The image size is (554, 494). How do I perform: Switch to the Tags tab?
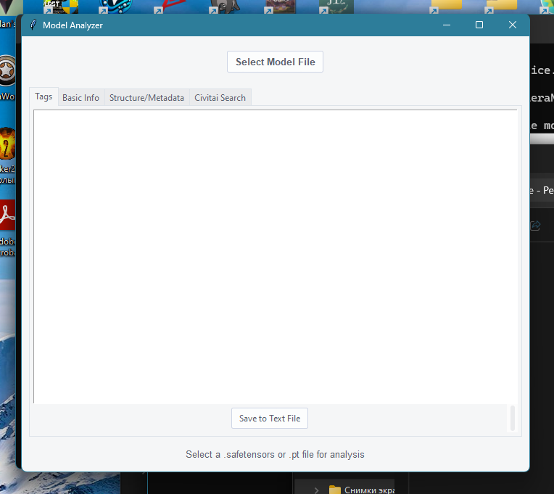coord(44,96)
